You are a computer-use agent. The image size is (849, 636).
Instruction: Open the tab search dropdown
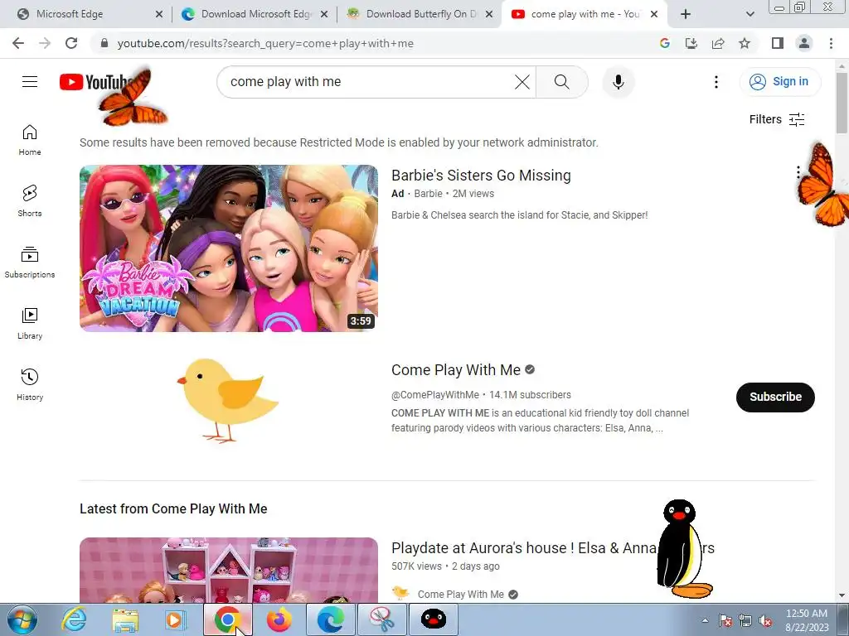(x=750, y=15)
